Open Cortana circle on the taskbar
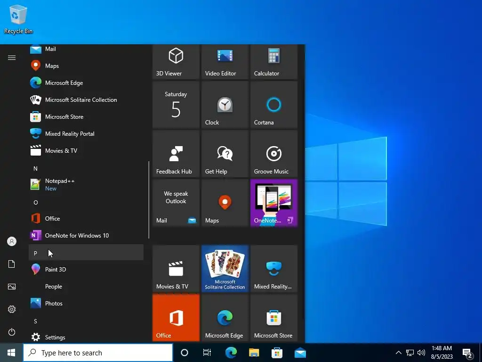Viewport: 482px width, 362px height. pos(184,353)
